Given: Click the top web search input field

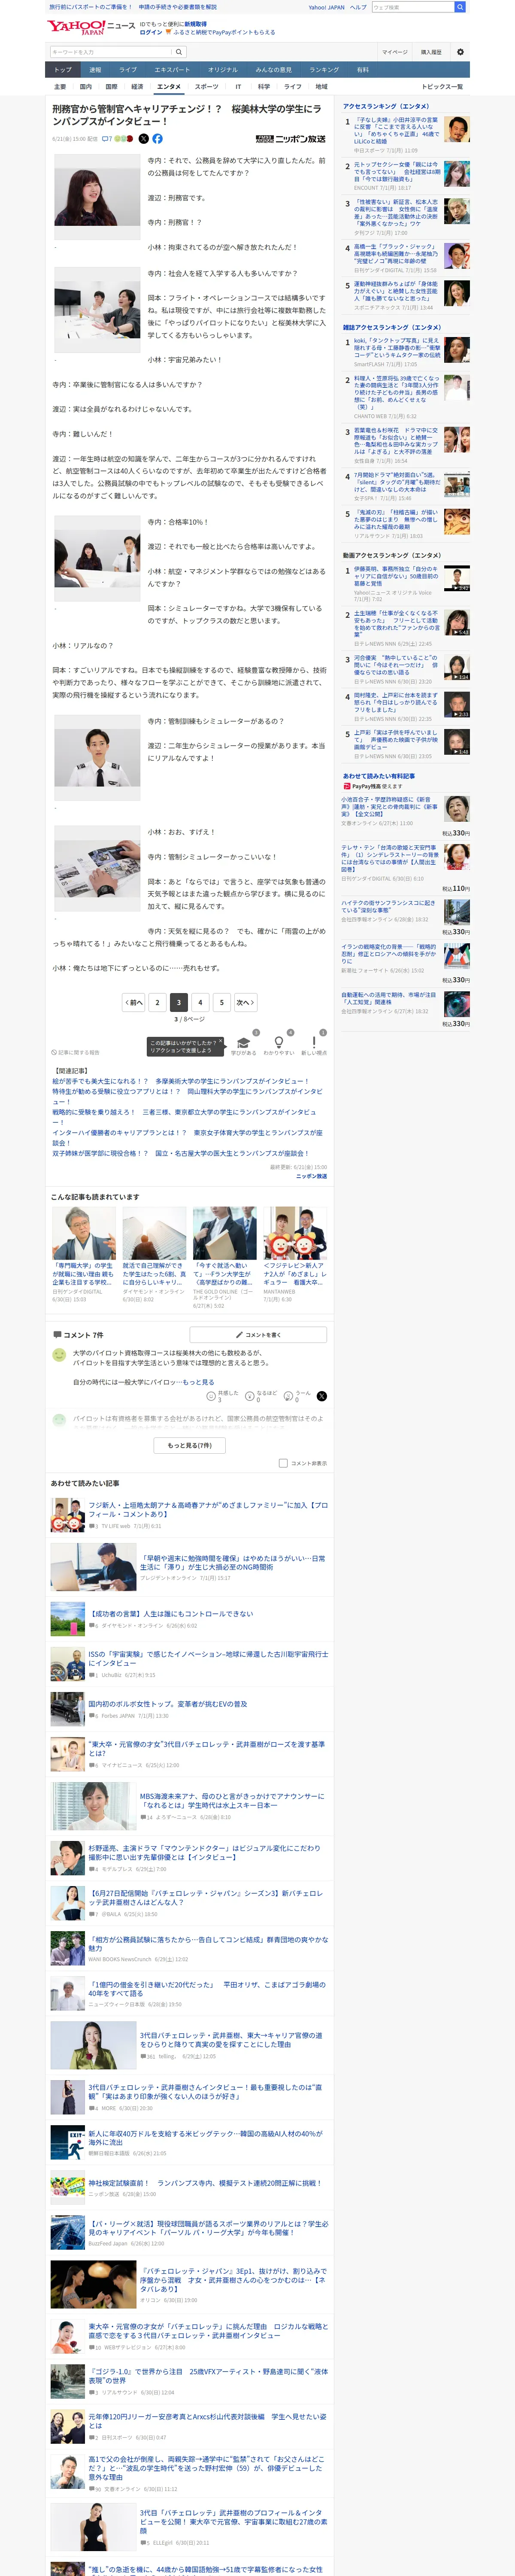Looking at the screenshot, I should click(413, 7).
